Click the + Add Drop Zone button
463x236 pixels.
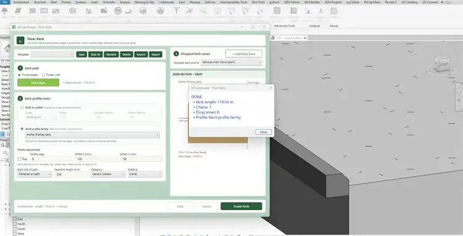[244, 54]
